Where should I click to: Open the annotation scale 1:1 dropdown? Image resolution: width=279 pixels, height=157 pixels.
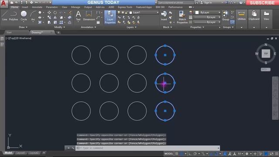point(240,154)
